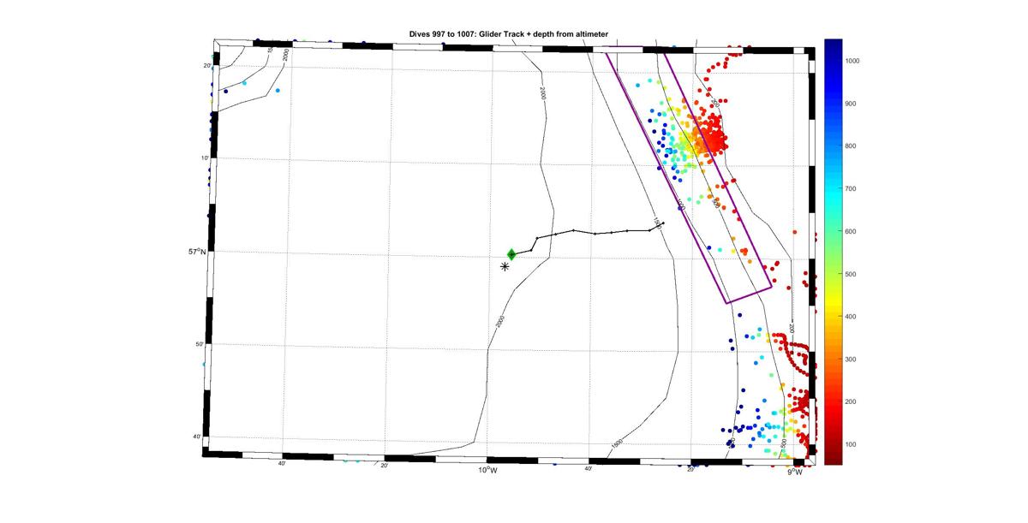Click the 40' tick label on latitude axis

pos(197,437)
